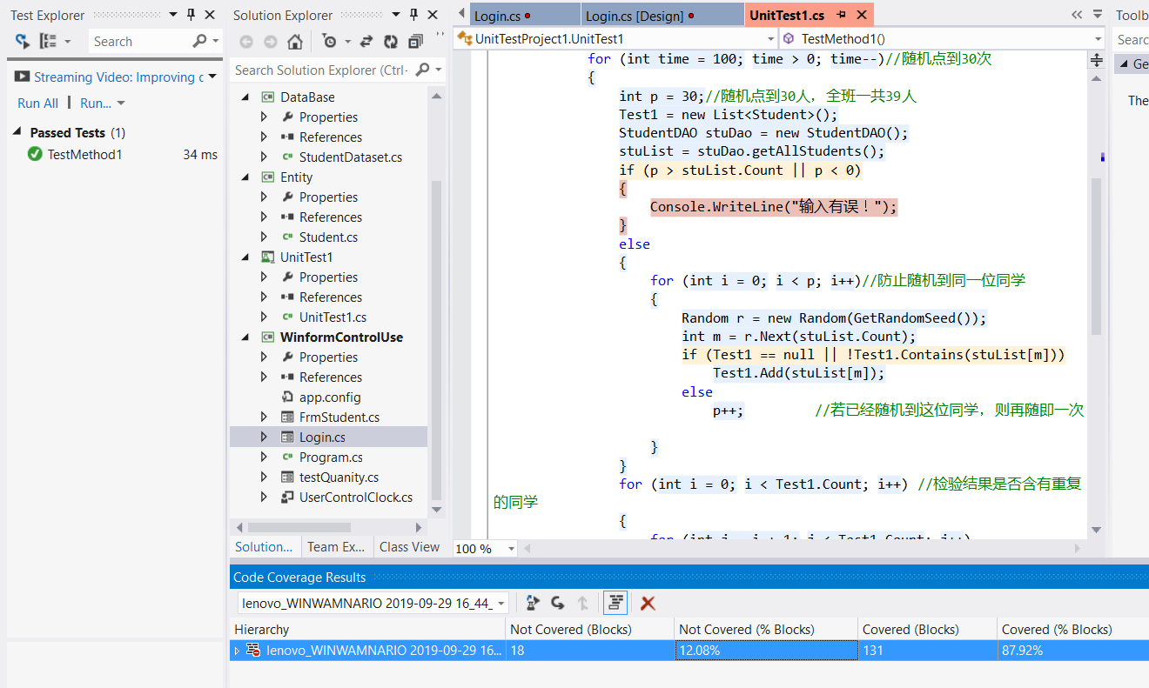Click Solution Explorer back navigation arrow
This screenshot has width=1149, height=688.
click(246, 41)
